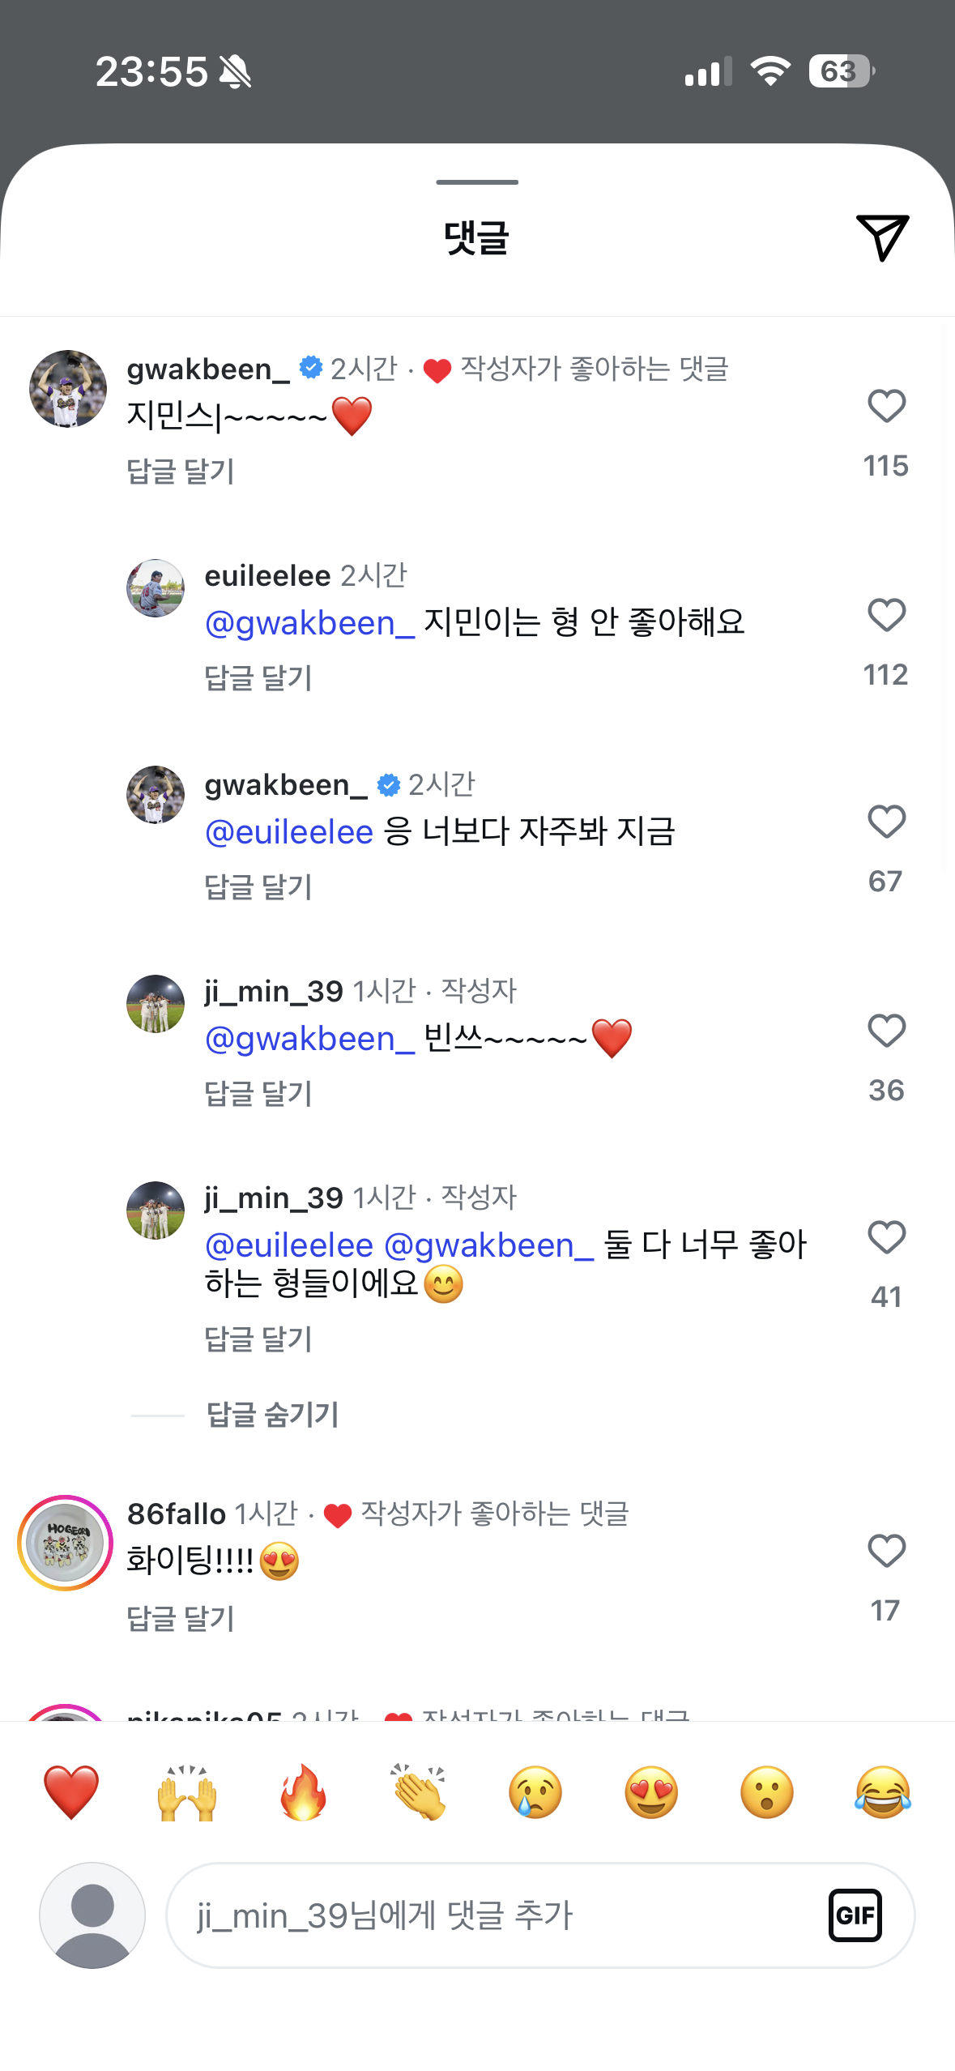The height and width of the screenshot is (2071, 955).
Task: Send the red heart quick reaction emoji
Action: pos(71,1792)
